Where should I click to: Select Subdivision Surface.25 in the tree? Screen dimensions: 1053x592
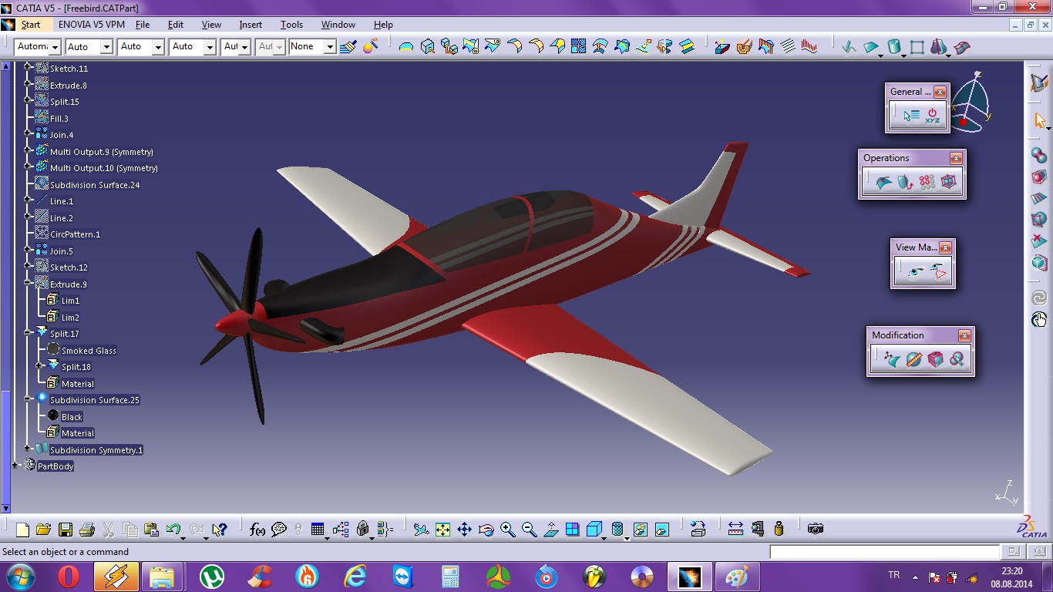click(x=94, y=400)
